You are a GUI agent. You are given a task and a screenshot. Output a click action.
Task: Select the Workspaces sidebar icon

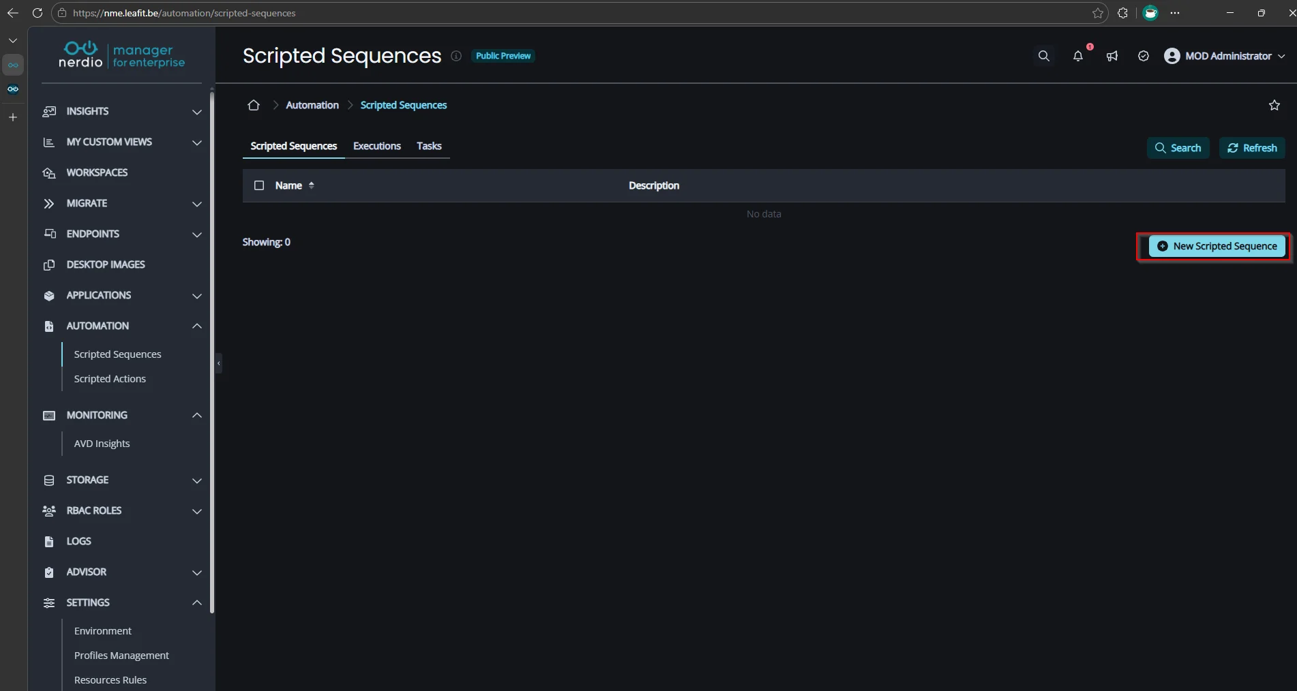[49, 172]
